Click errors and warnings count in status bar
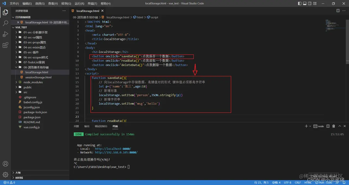This screenshot has width=349, height=185. click(9, 183)
